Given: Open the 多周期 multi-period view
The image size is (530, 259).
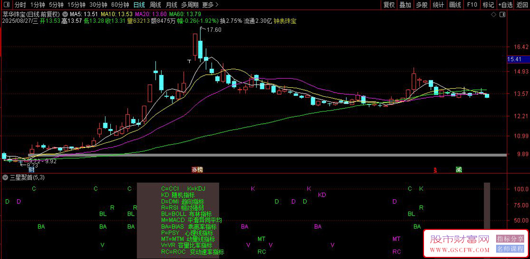Looking at the screenshot, I should pyautogui.click(x=190, y=5).
